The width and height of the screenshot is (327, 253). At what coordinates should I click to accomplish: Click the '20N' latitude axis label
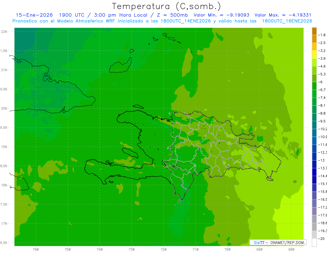click(4, 109)
